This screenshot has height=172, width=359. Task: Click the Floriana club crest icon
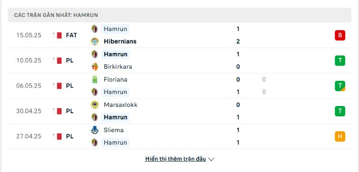point(95,79)
